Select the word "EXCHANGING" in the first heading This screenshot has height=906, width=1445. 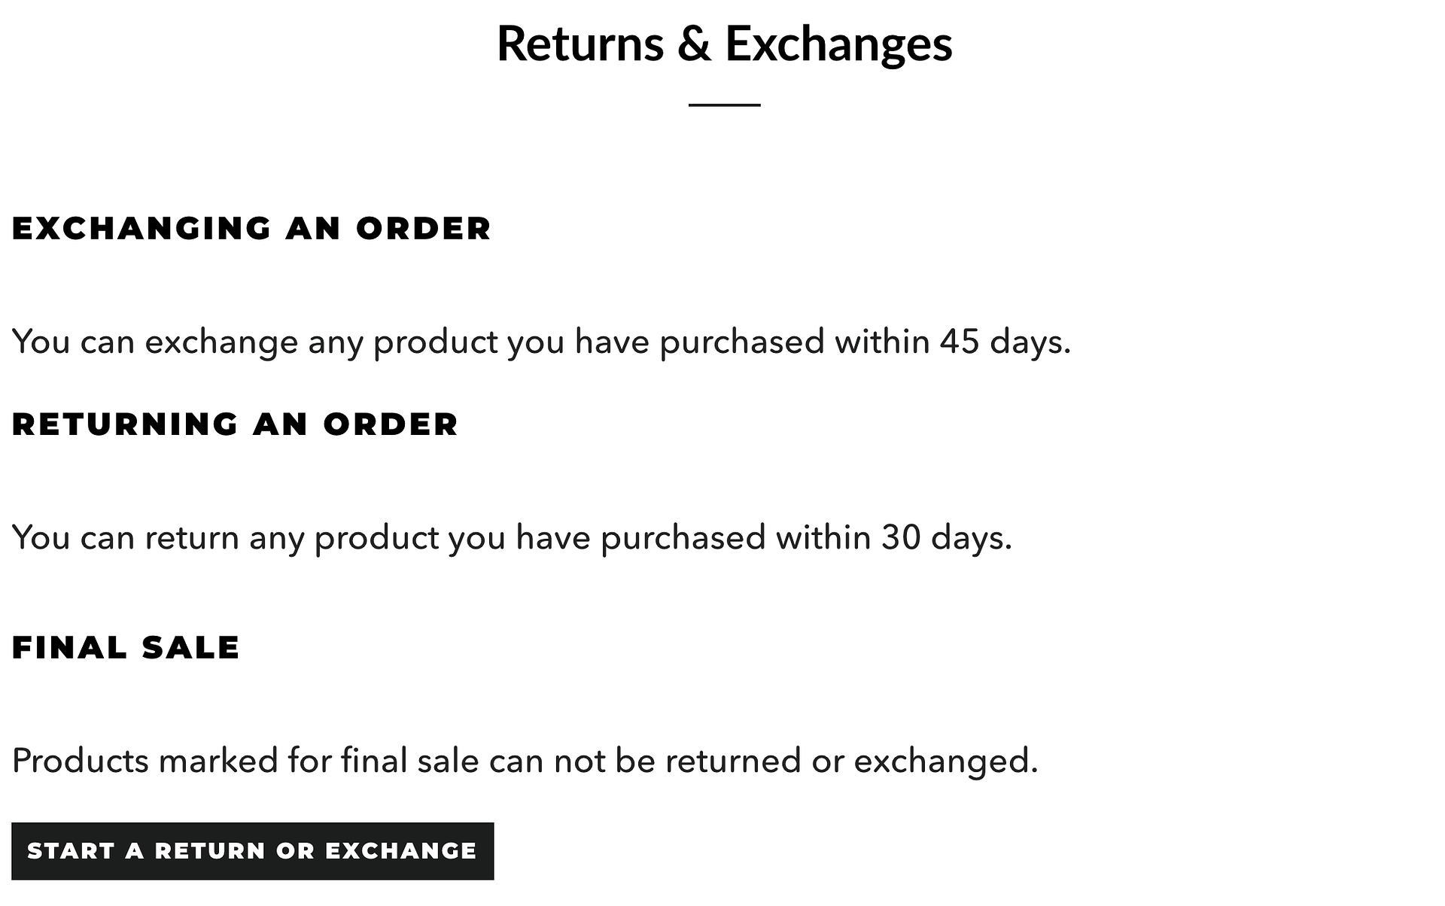(141, 229)
